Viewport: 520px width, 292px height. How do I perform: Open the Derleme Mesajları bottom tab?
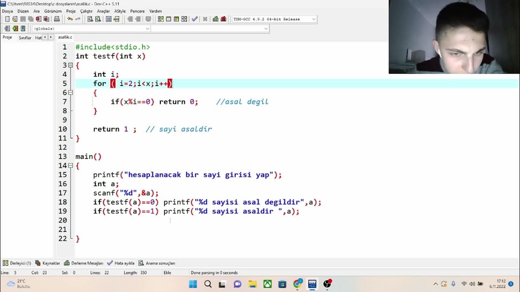point(84,263)
